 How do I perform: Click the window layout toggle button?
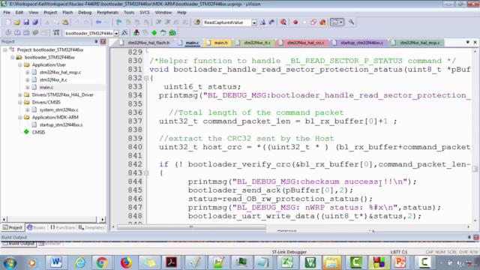[334, 22]
